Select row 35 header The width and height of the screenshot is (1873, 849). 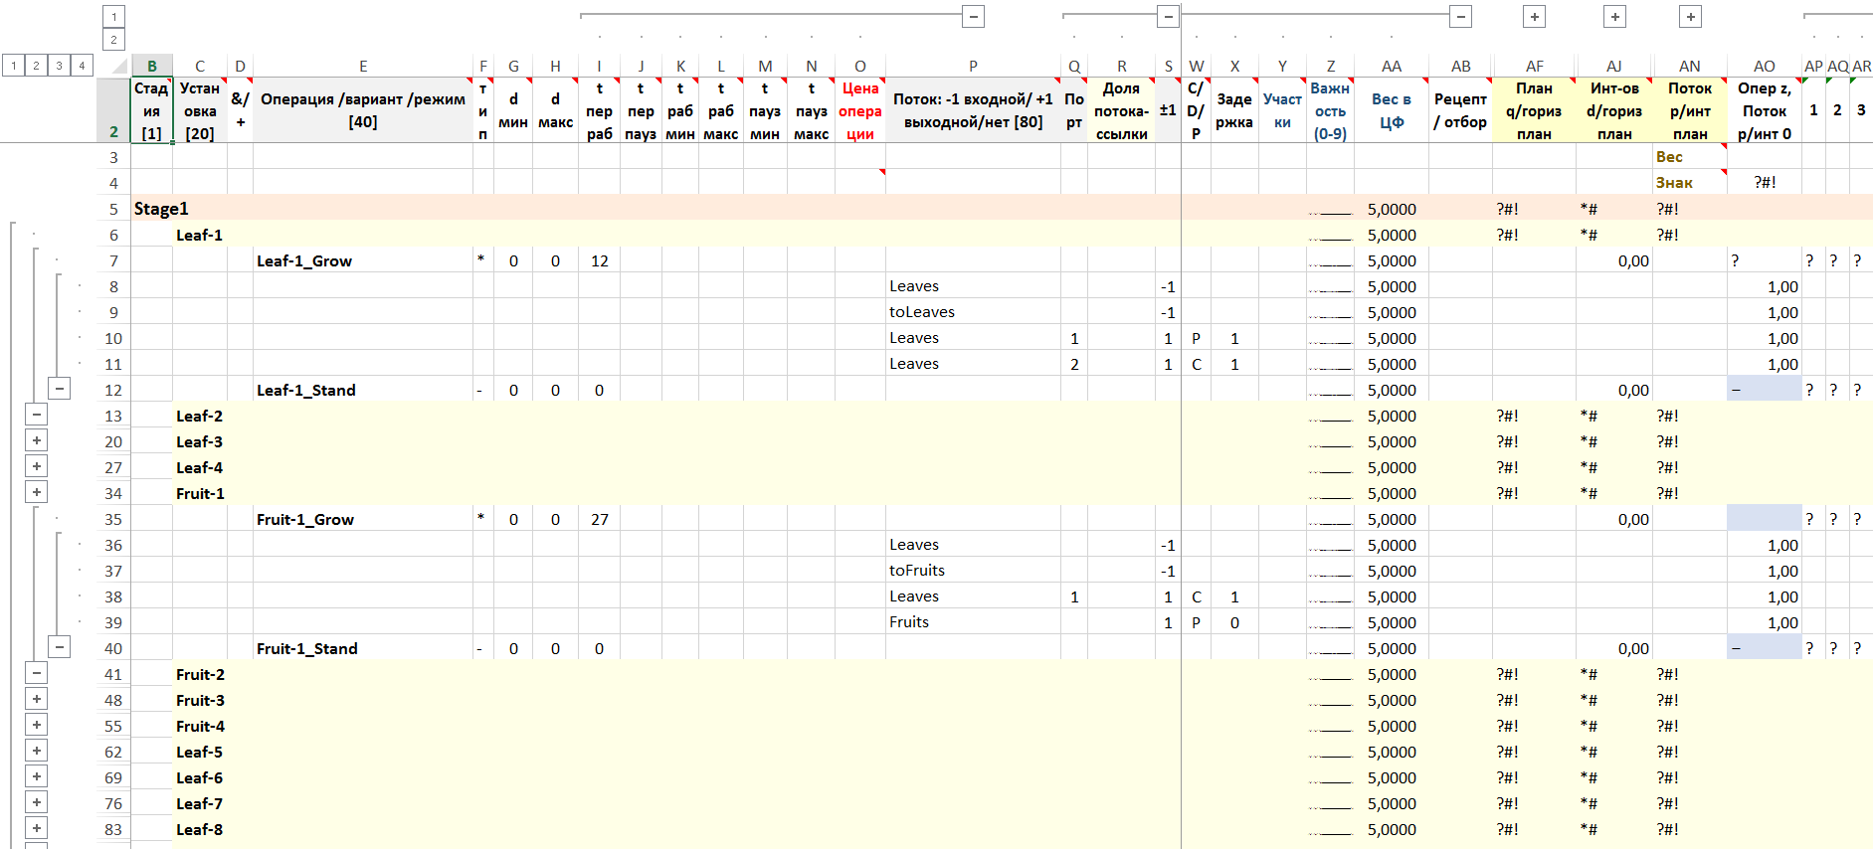(x=113, y=519)
